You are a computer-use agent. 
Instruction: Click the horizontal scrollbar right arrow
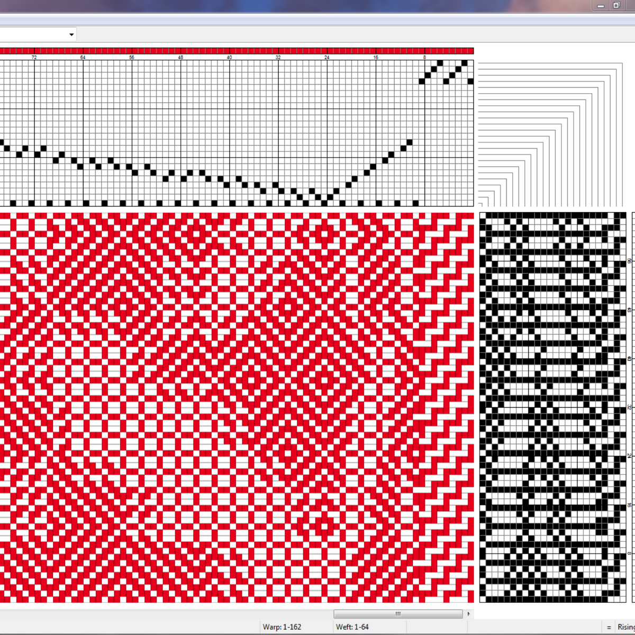point(469,614)
